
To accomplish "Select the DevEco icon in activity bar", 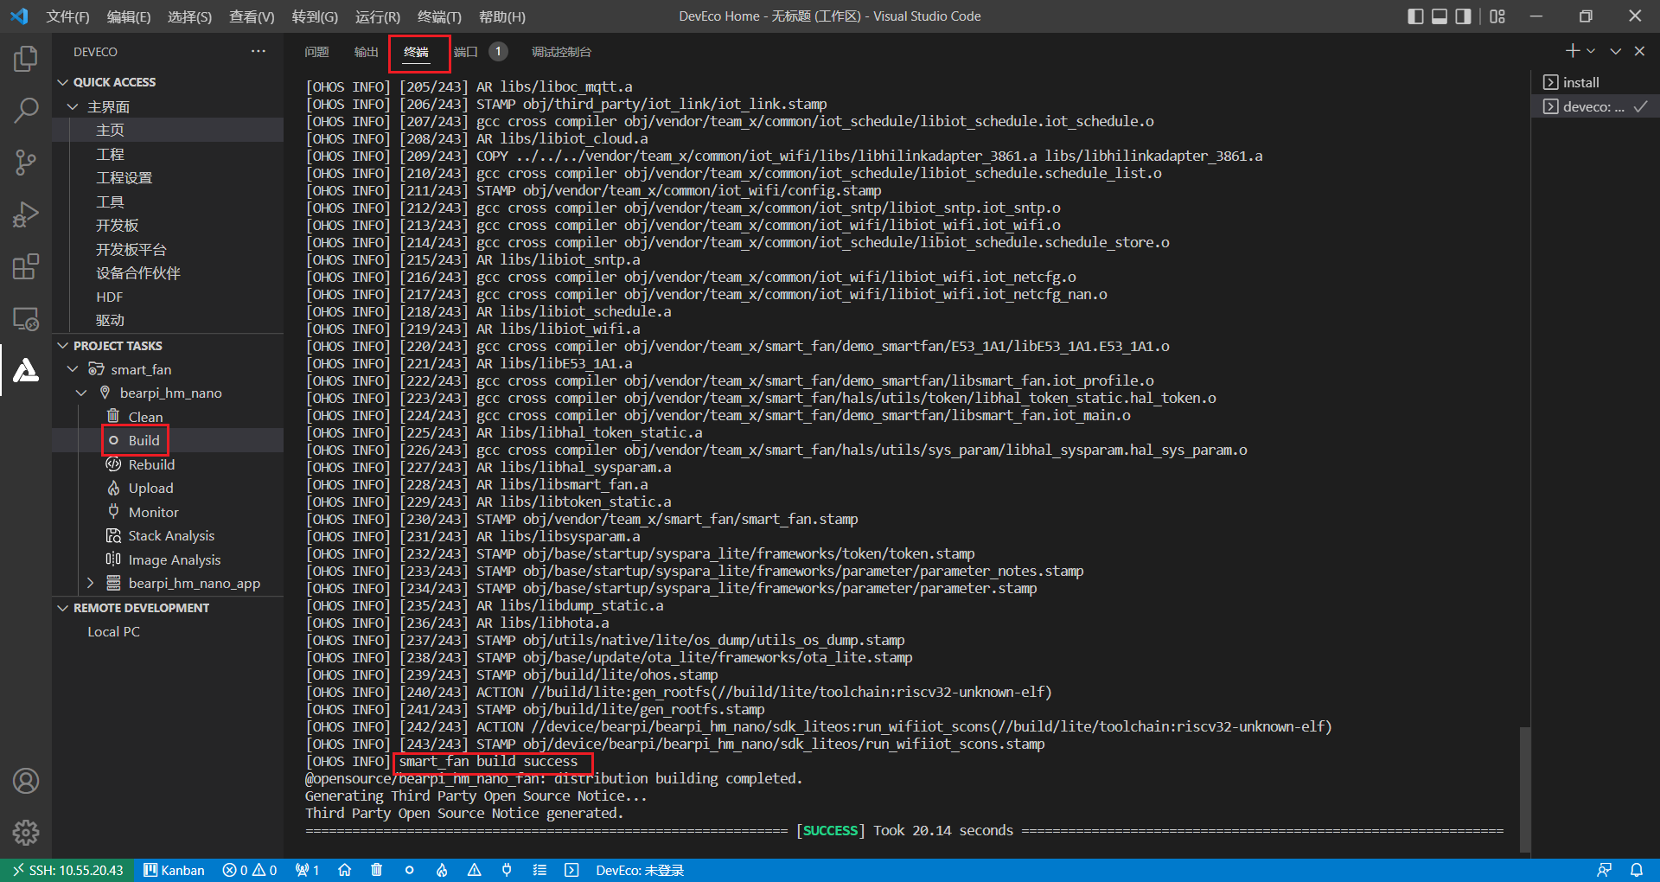I will point(26,370).
